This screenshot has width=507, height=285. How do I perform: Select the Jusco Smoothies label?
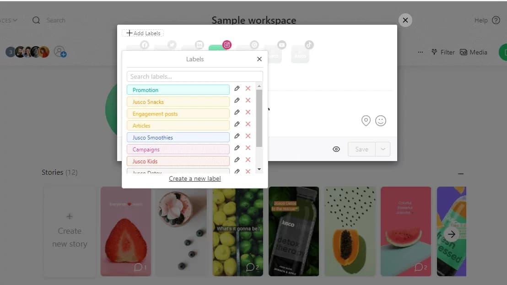pos(178,137)
